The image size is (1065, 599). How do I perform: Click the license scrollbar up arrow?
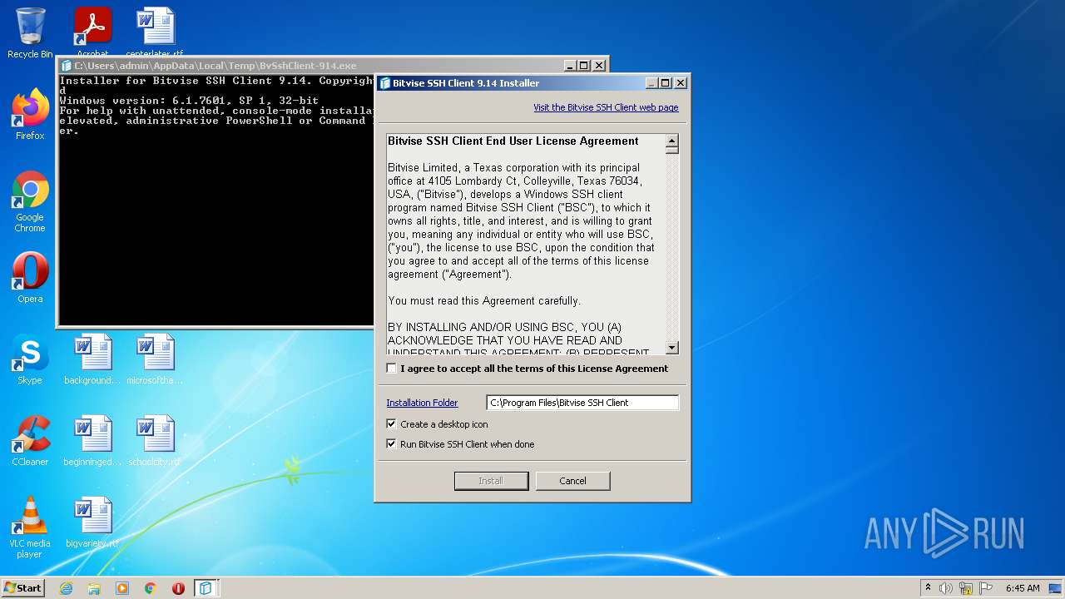click(x=672, y=141)
